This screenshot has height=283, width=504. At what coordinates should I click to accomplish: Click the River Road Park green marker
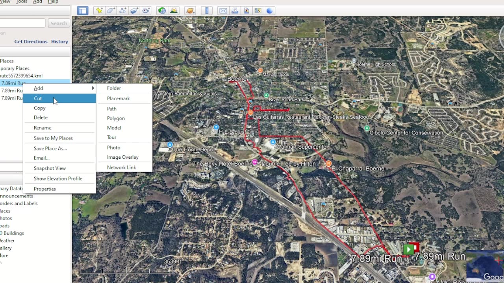click(266, 96)
